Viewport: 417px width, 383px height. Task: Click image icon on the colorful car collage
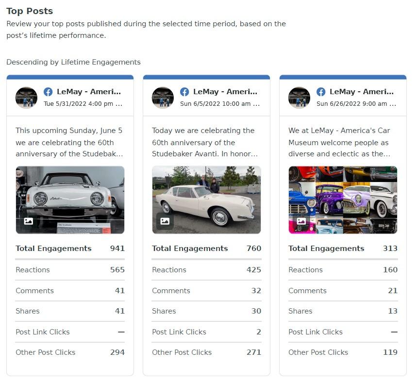(301, 221)
